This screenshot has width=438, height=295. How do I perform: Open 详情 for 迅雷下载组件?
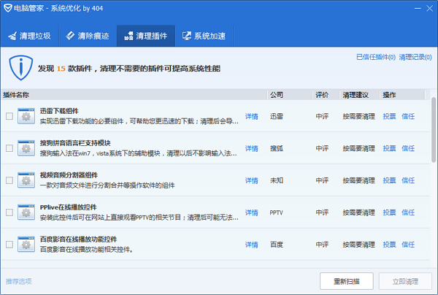click(251, 116)
